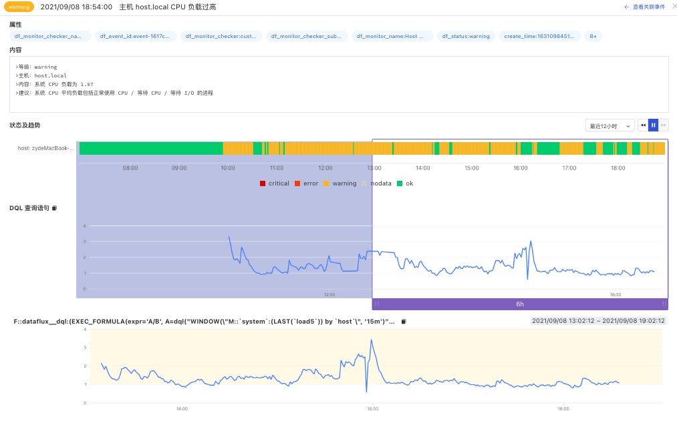Open the 最近12小时 time range dropdown
The image size is (677, 431).
[610, 126]
